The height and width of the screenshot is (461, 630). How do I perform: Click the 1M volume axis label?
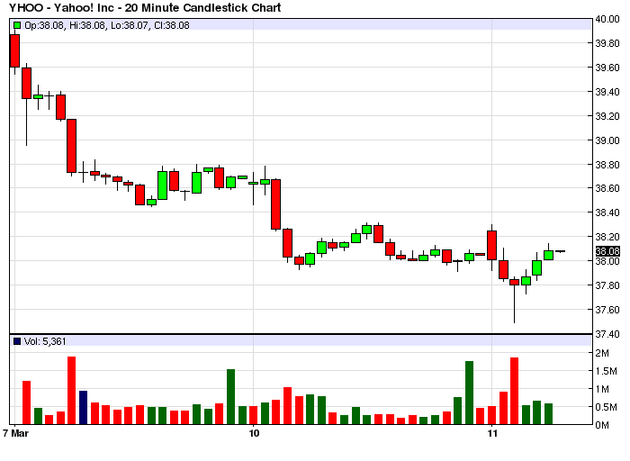(x=602, y=389)
